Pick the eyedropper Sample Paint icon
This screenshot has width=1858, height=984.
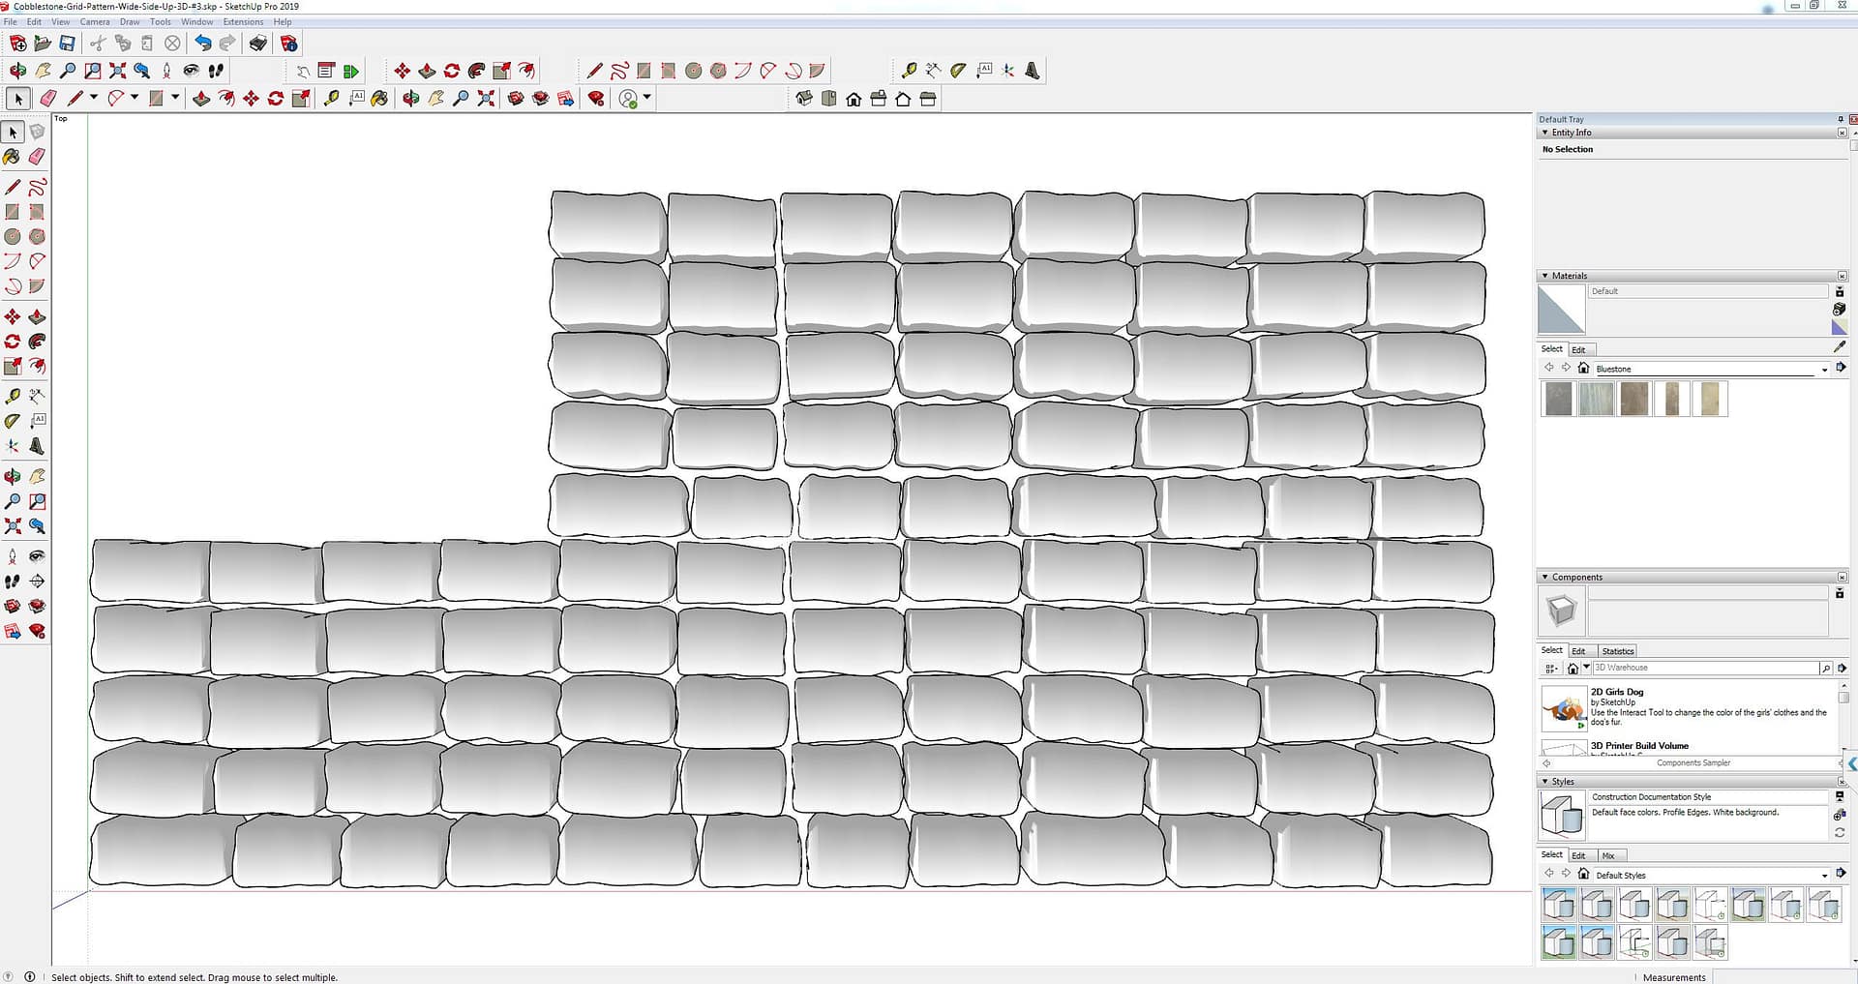click(1839, 346)
